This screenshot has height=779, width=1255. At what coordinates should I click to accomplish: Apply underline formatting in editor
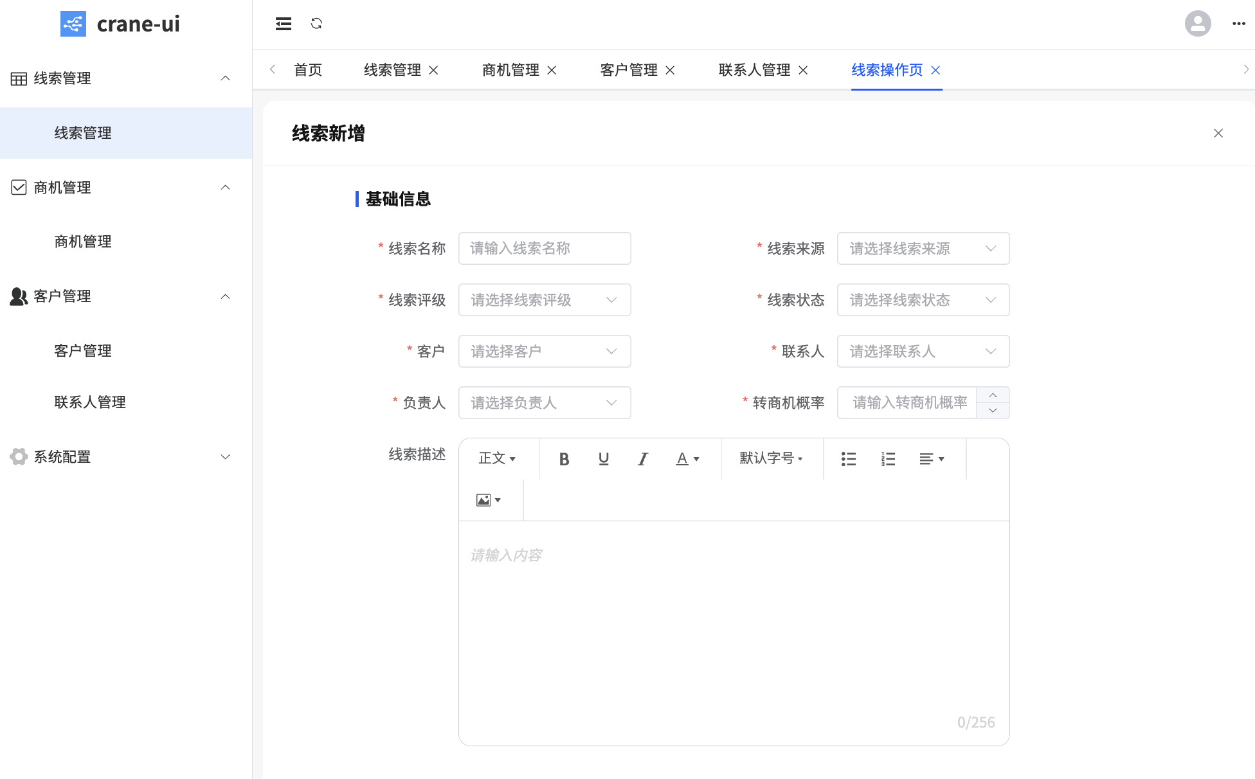pyautogui.click(x=604, y=459)
